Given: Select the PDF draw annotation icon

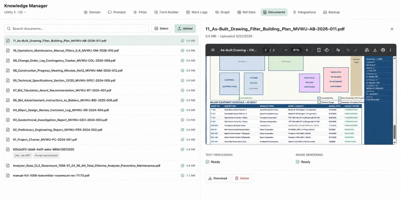Looking at the screenshot, I should [338, 50].
